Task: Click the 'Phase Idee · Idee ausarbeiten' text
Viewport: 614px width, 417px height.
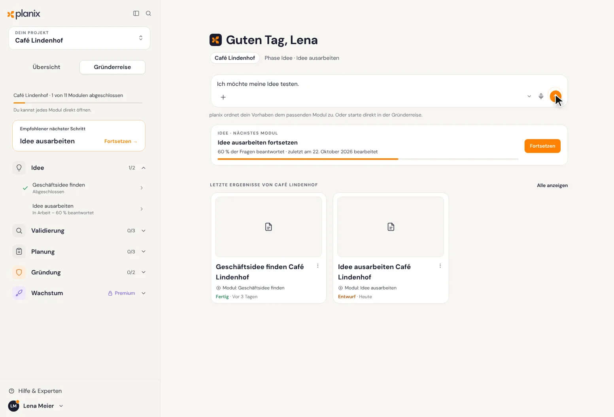Action: [302, 58]
